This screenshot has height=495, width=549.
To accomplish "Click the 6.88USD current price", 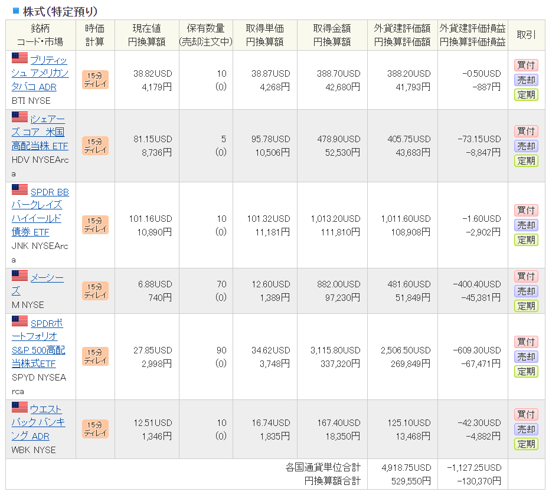I will click(155, 284).
